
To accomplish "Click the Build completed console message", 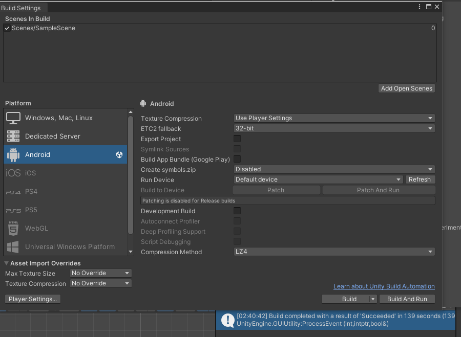I will coord(336,320).
